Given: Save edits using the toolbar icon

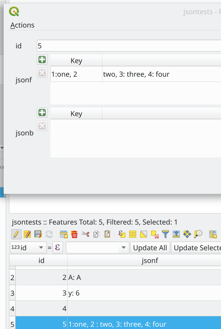Looking at the screenshot, I should coord(38,234).
